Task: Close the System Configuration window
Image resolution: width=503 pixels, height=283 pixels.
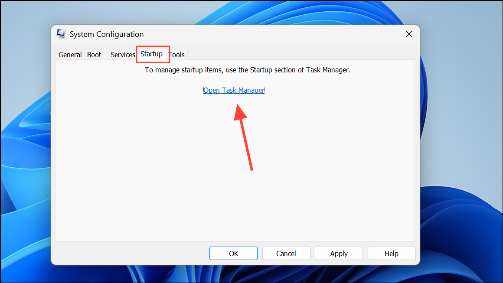Action: [x=409, y=34]
